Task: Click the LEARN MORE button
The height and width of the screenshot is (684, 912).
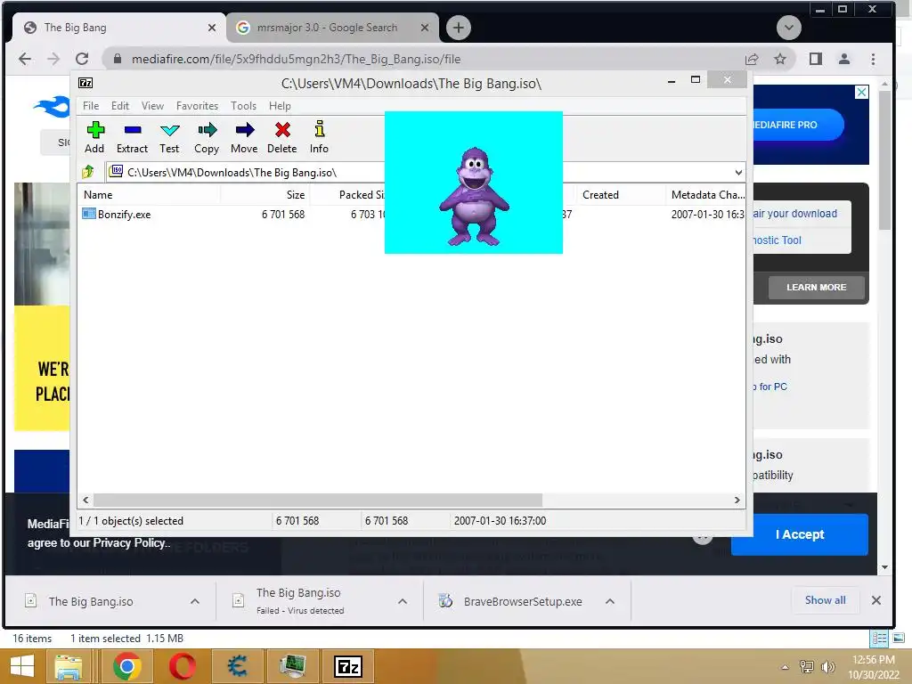Action: [816, 288]
